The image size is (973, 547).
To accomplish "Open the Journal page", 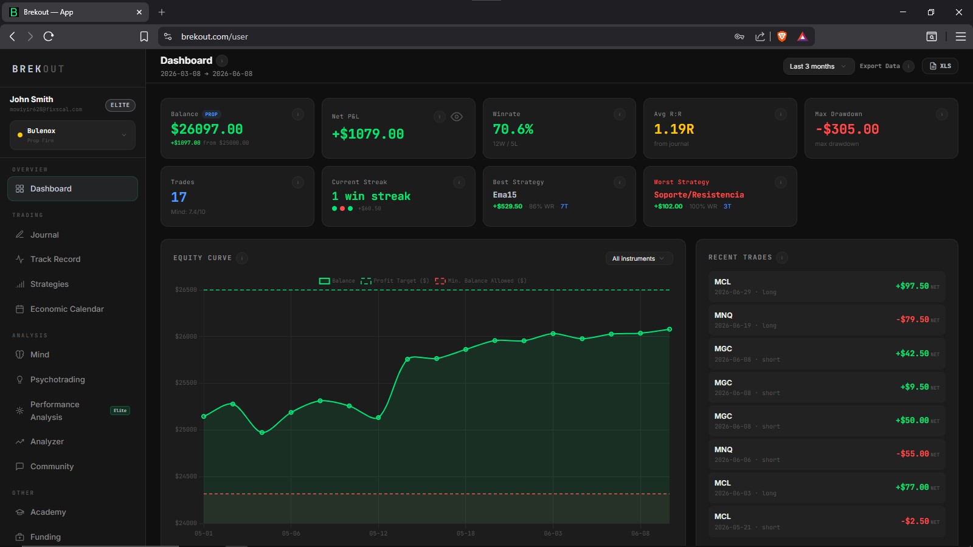I will [x=72, y=235].
